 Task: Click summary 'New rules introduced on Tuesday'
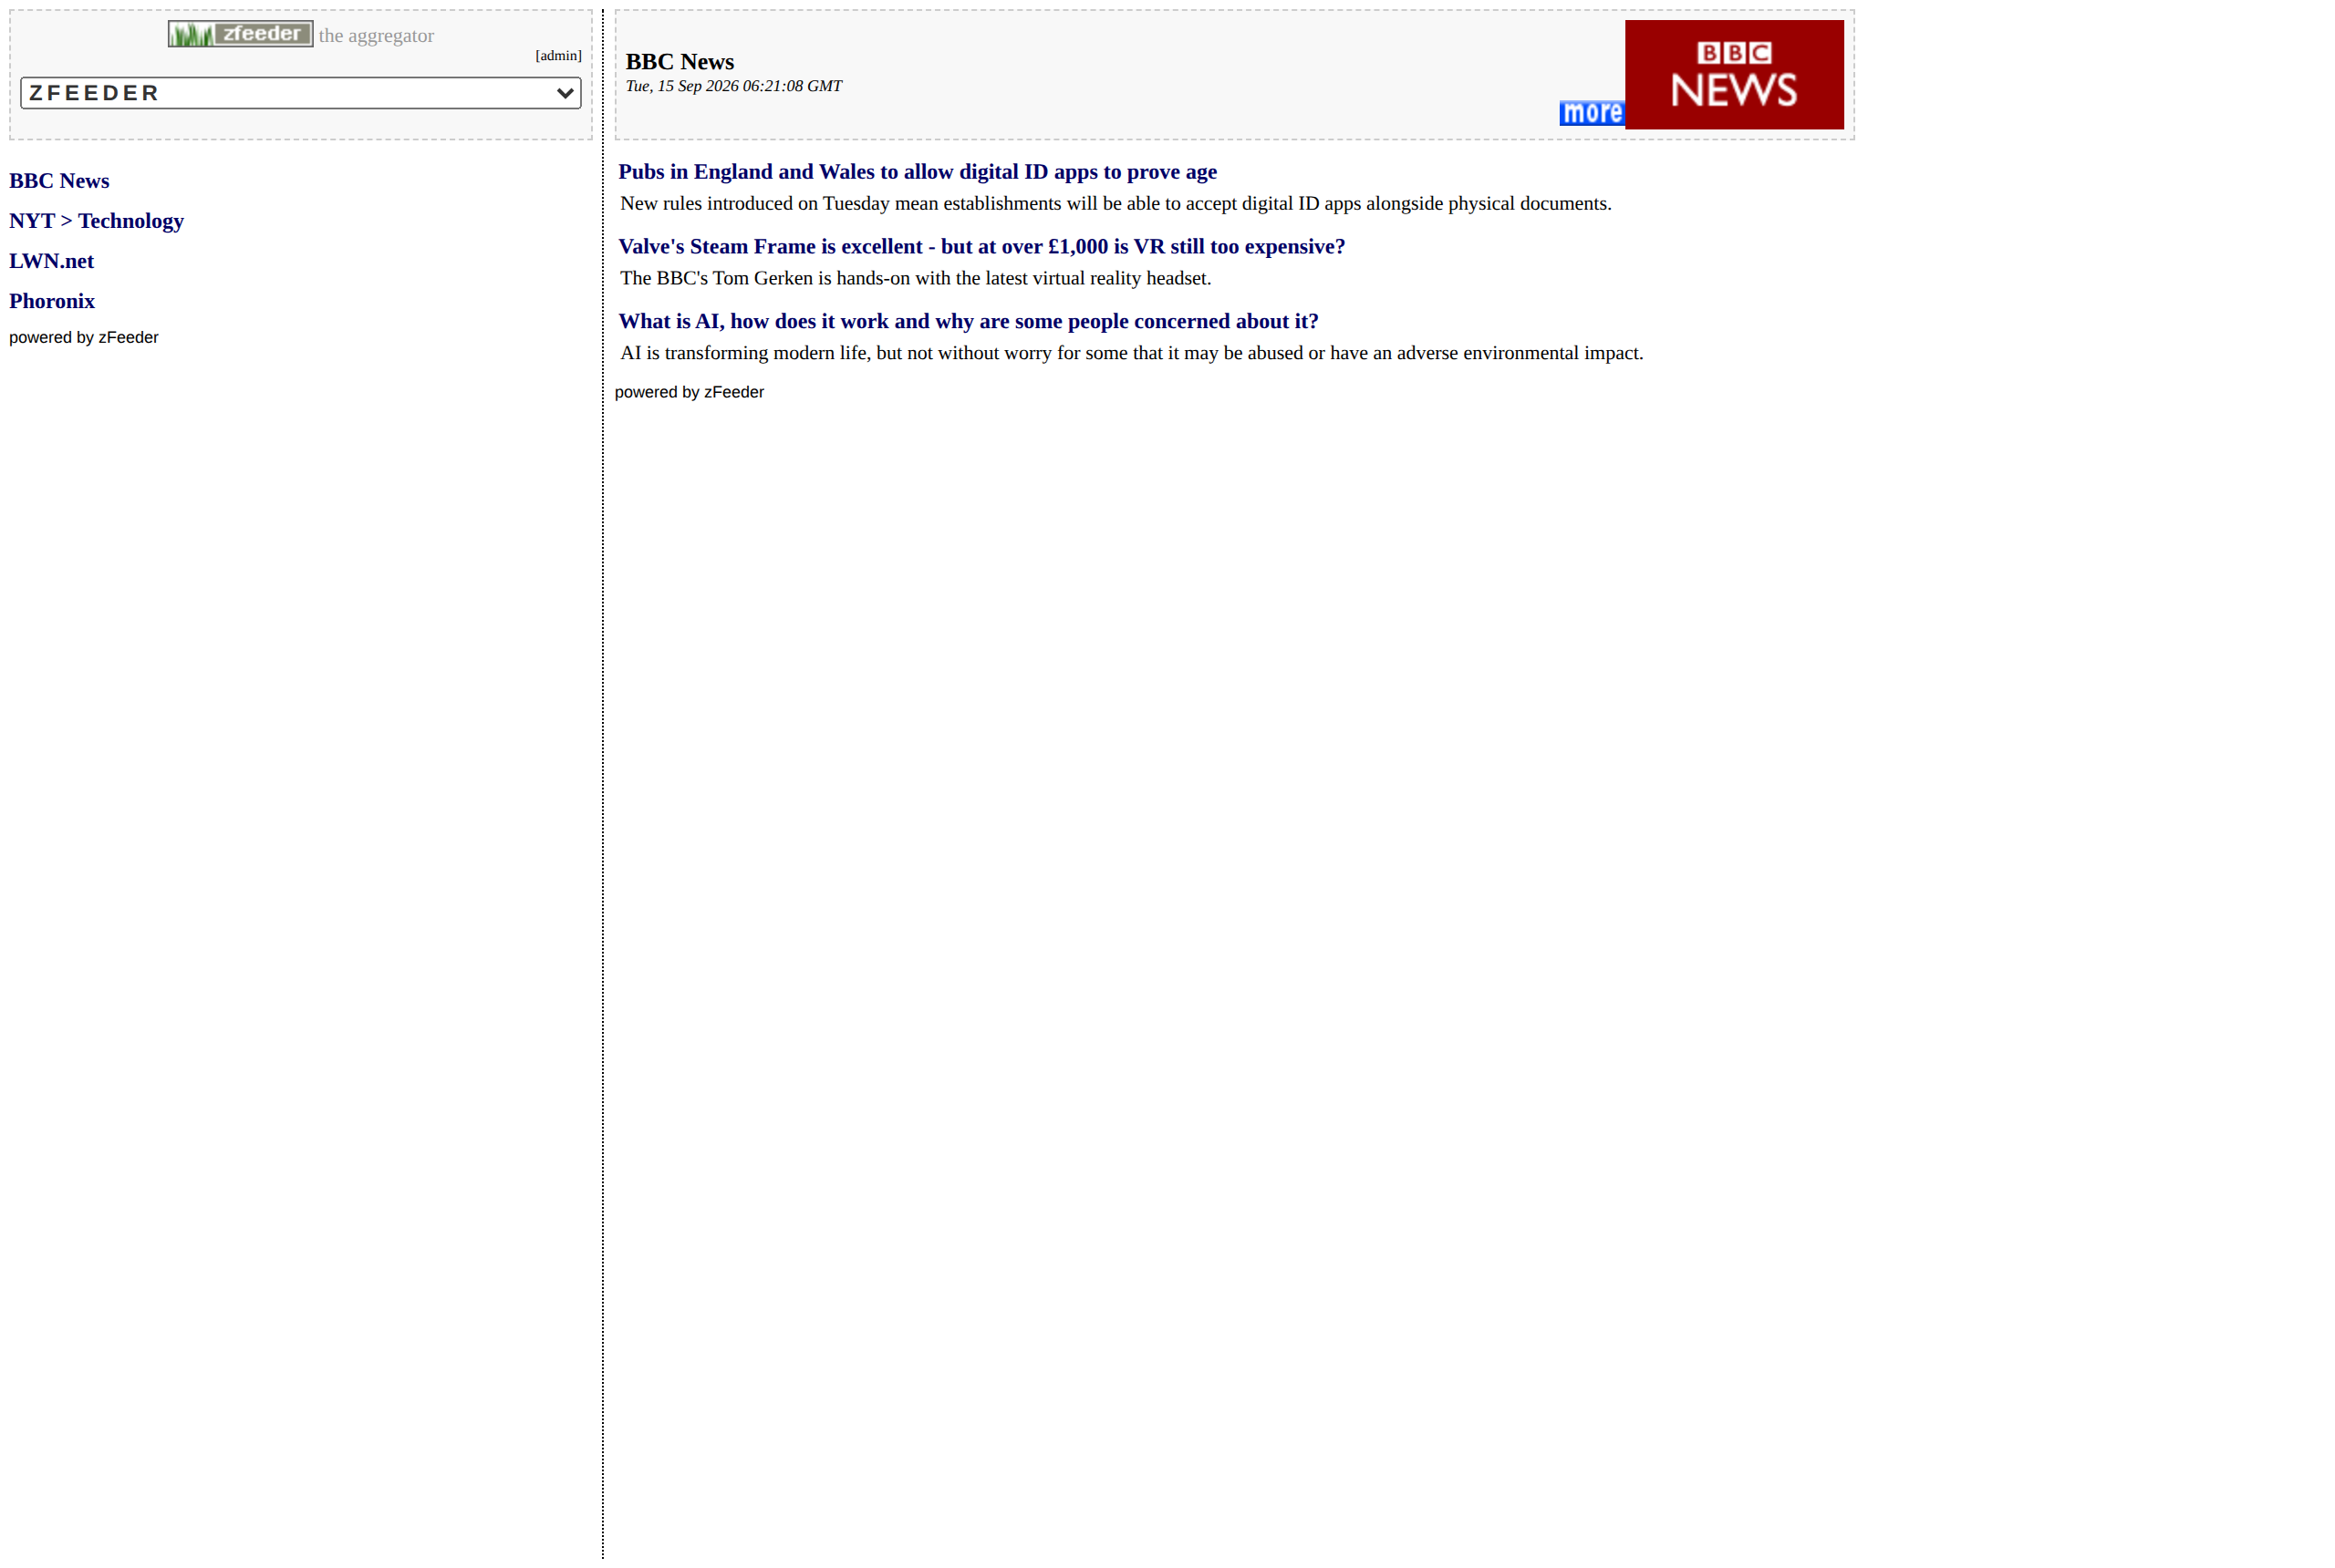[1116, 204]
